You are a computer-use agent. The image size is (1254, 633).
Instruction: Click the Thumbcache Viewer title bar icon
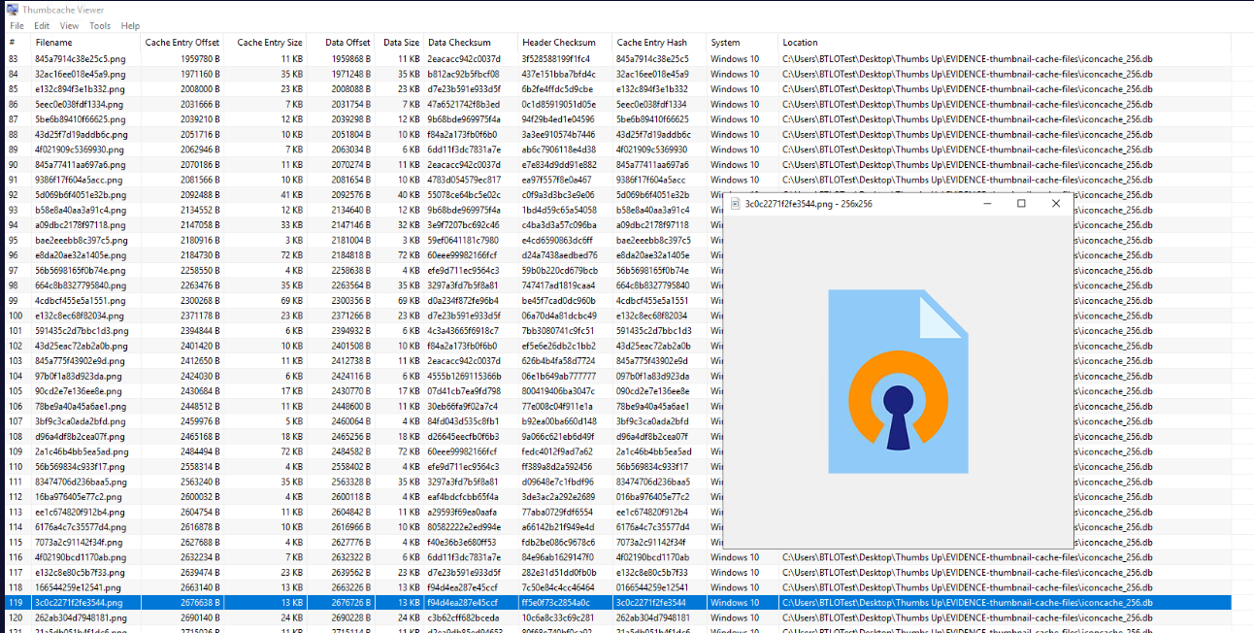click(x=12, y=8)
